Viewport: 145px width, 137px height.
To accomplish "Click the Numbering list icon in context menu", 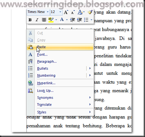I will (31, 75).
